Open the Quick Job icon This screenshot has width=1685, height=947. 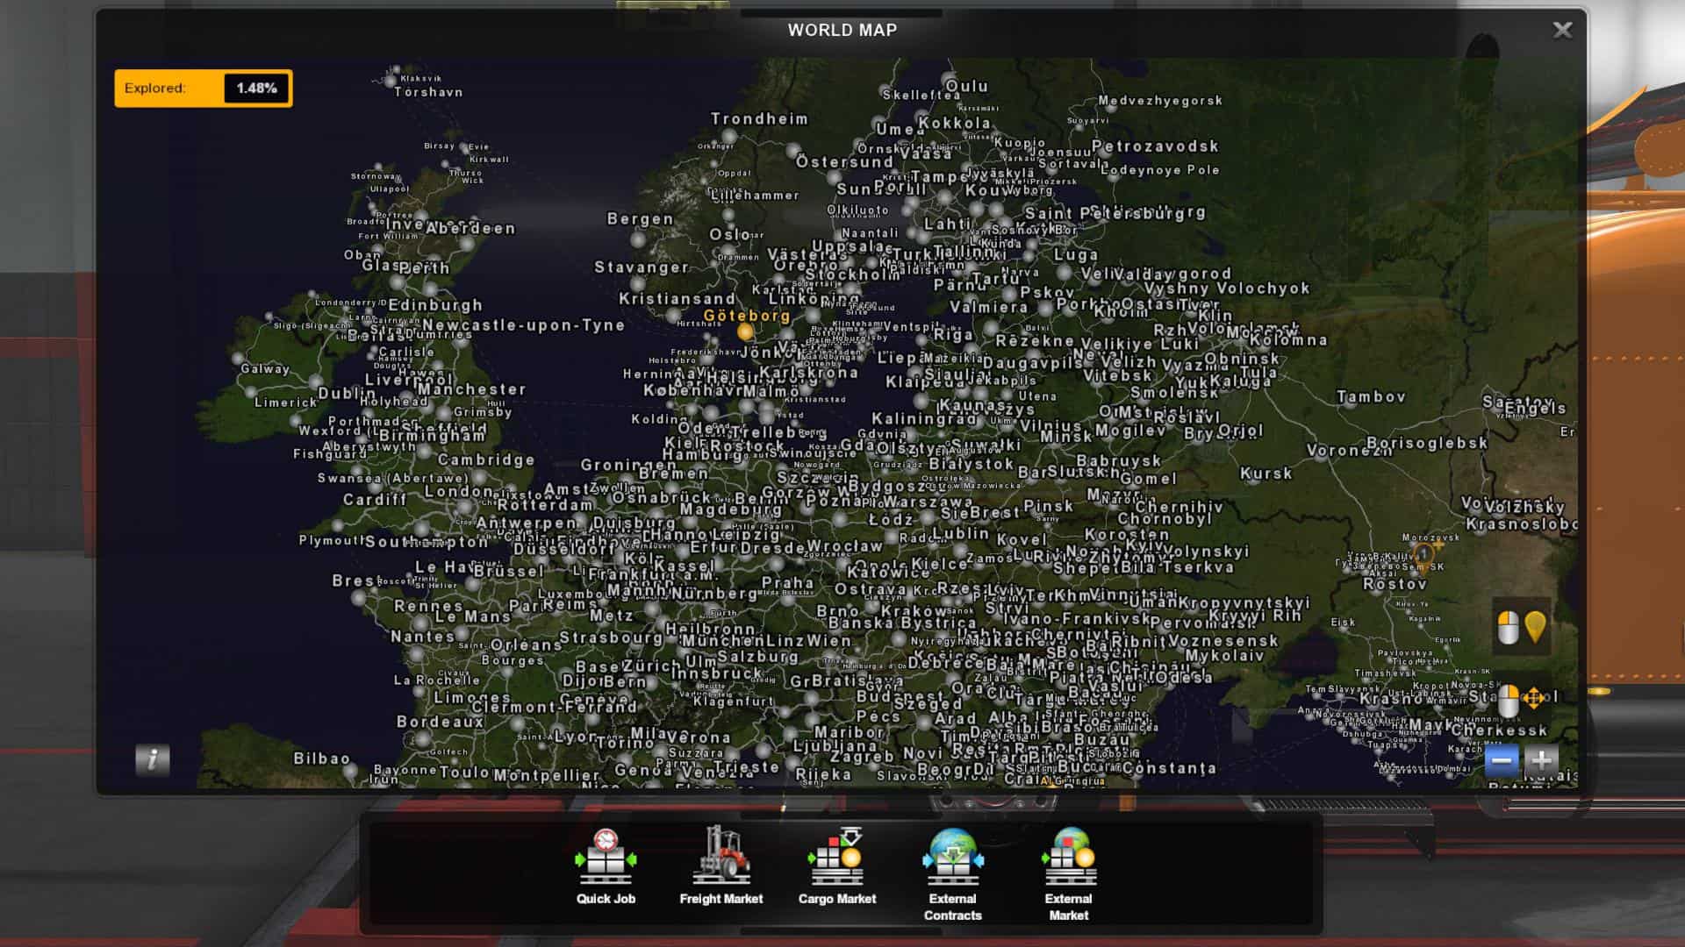[x=605, y=856]
